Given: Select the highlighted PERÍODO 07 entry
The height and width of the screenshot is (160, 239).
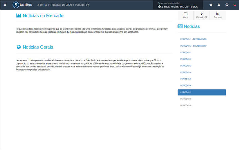Looking at the screenshot, I should (202, 92).
